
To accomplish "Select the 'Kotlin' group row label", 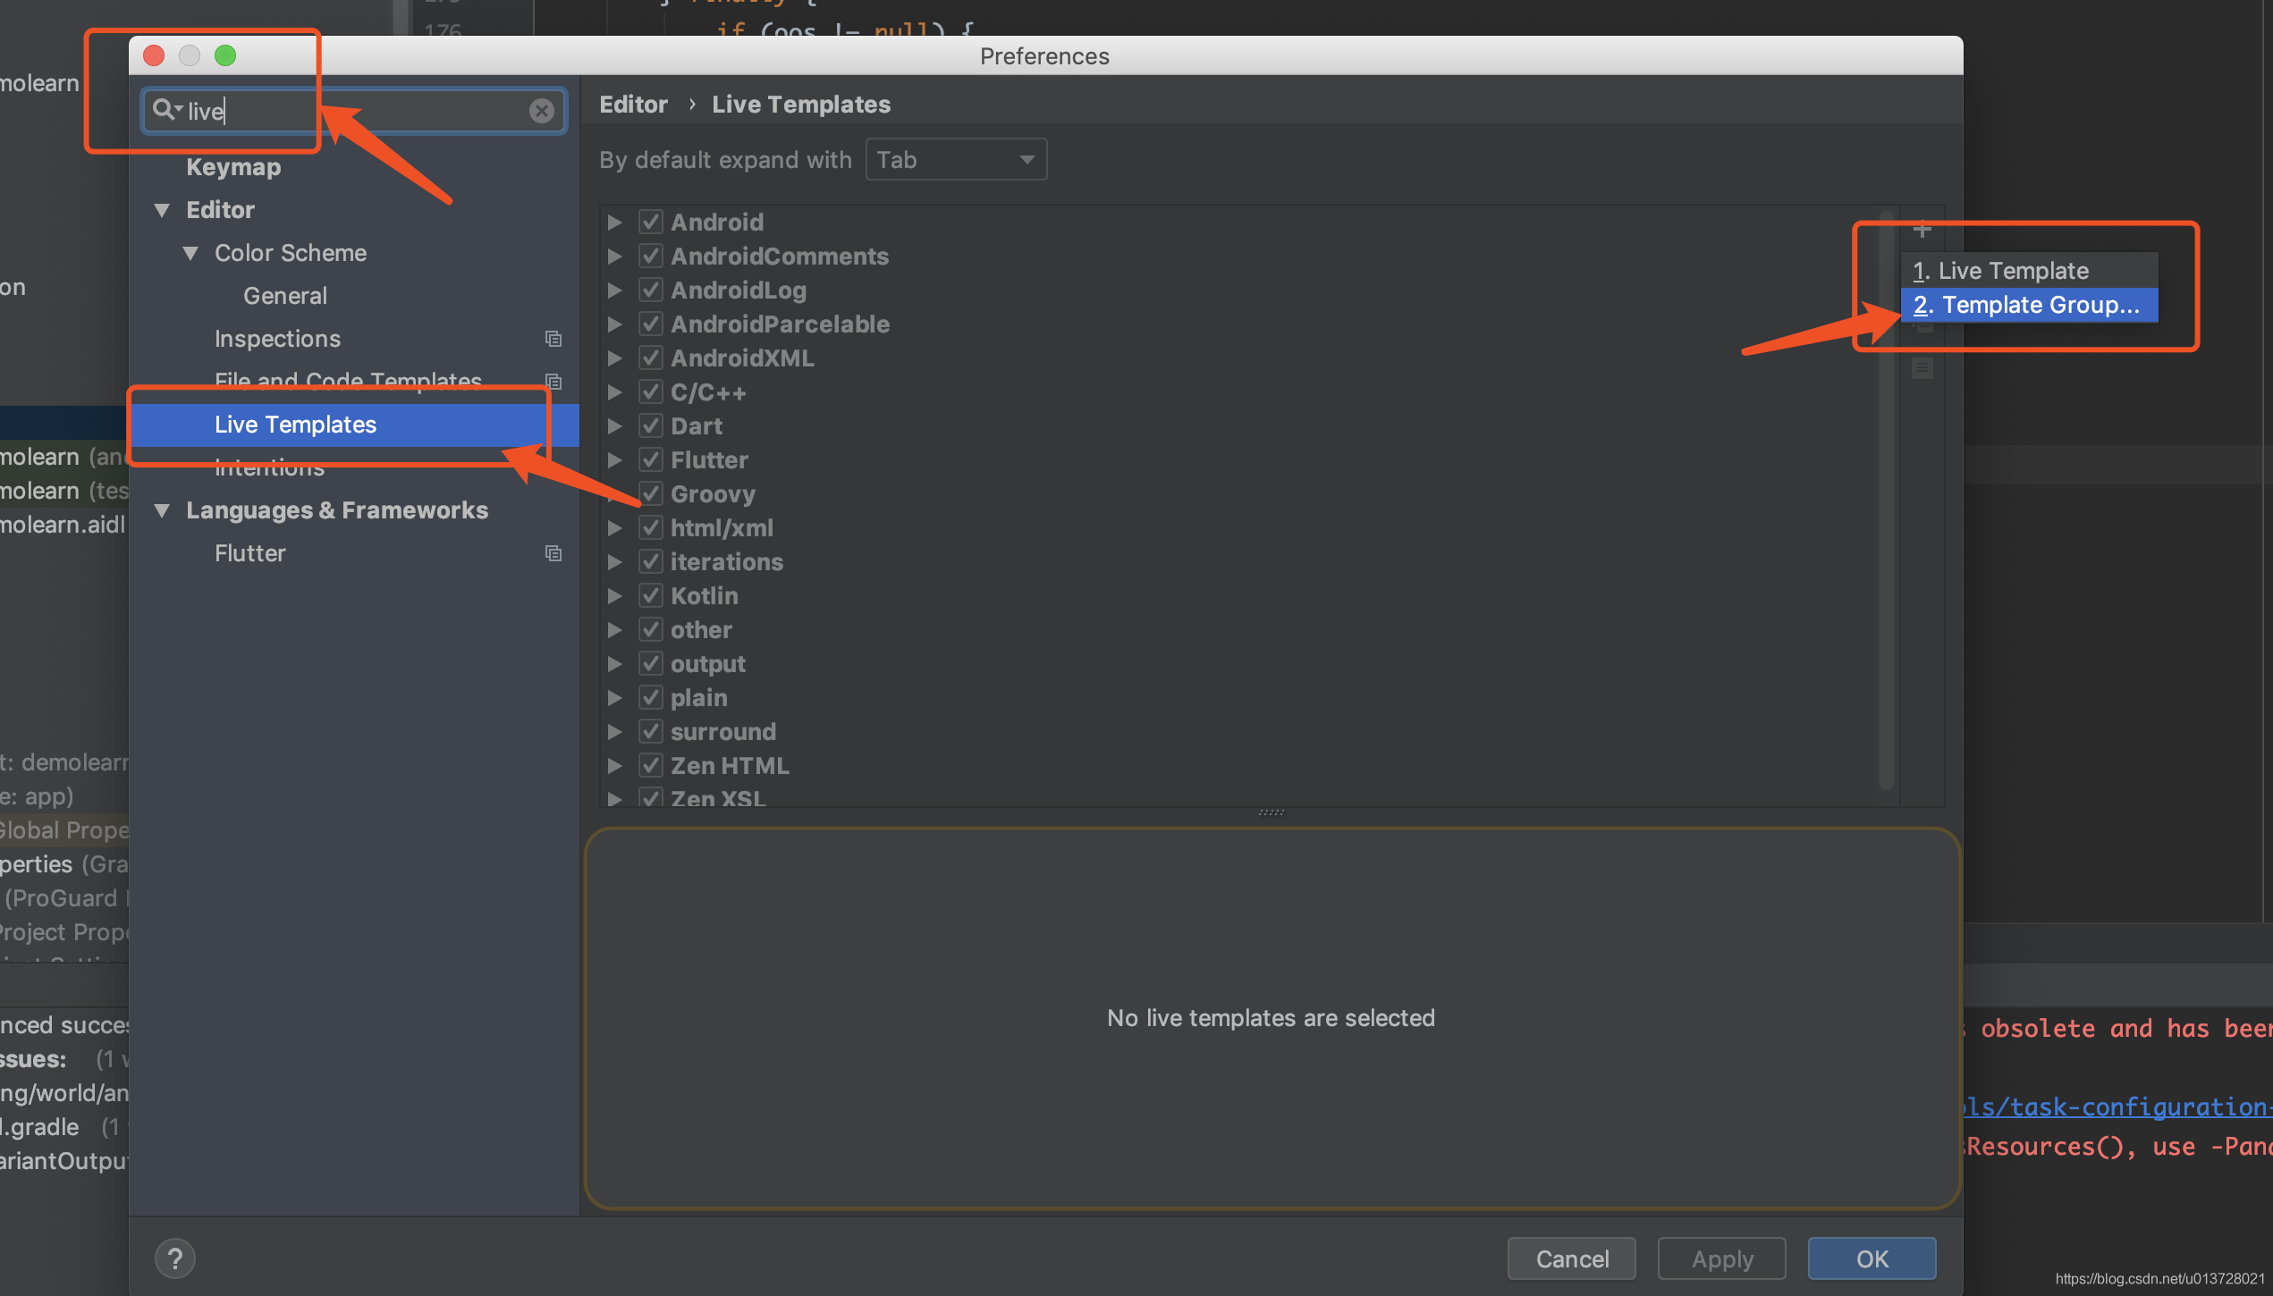I will coord(705,595).
